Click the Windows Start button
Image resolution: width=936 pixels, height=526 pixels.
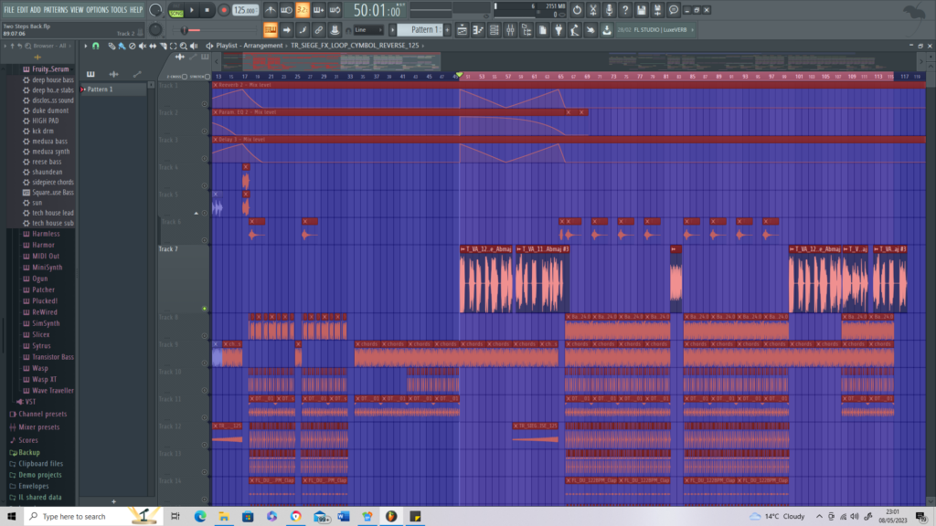tap(11, 517)
